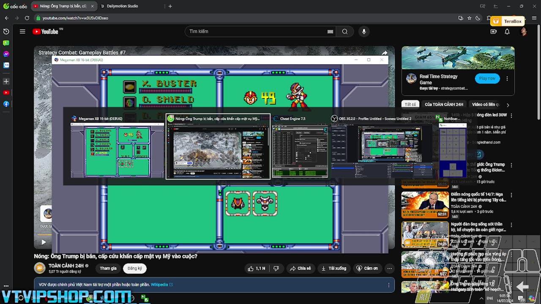The image size is (541, 304).
Task: Add a new sidebar app with plus icon
Action: 6,81
